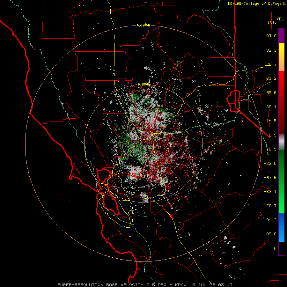Image resolution: width=287 pixels, height=287 pixels.
Task: Click the green segment of the color bar
Action: (x=282, y=181)
